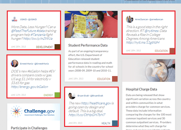Click Bryan Sivak's profile photo
181x130 pixels.
72,96
